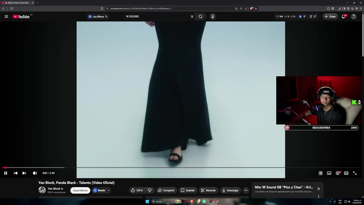Open Los filtros filter options
This screenshot has height=205, width=364.
pos(98,17)
